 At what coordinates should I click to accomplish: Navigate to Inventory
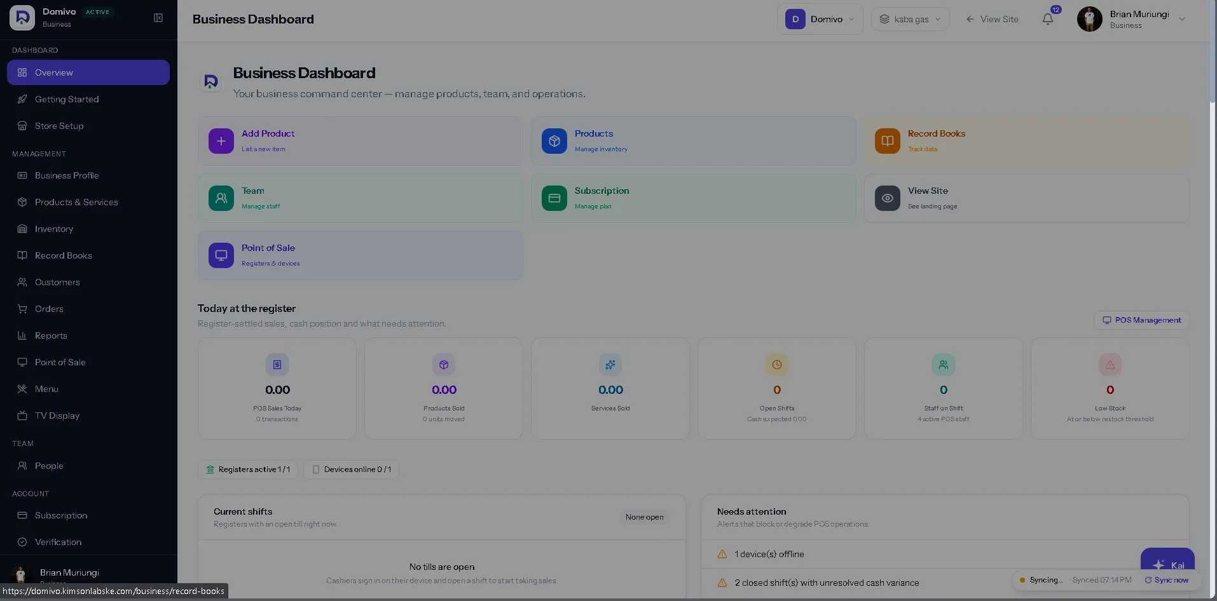[x=88, y=229]
